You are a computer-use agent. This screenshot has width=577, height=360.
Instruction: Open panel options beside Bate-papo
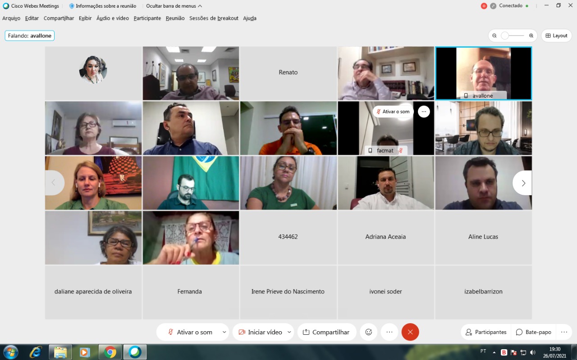coord(564,332)
